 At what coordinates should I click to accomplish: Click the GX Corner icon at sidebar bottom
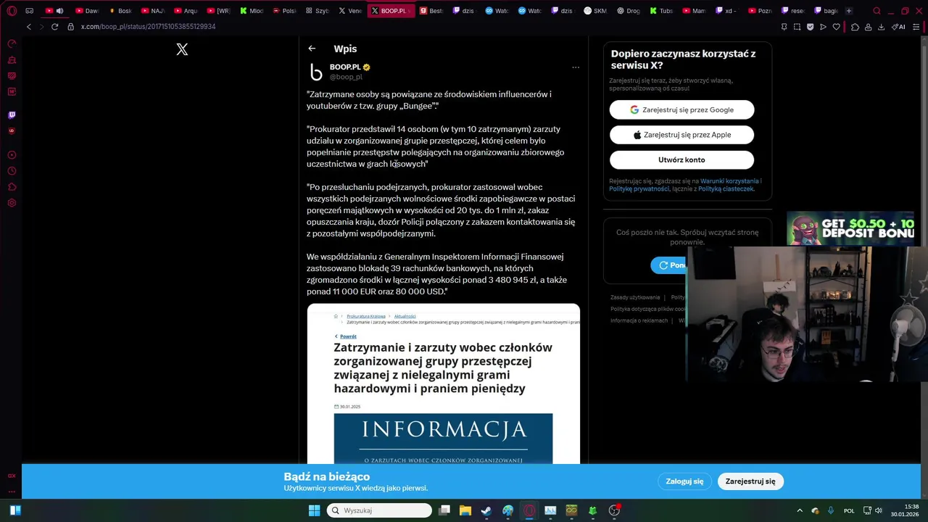tap(12, 476)
